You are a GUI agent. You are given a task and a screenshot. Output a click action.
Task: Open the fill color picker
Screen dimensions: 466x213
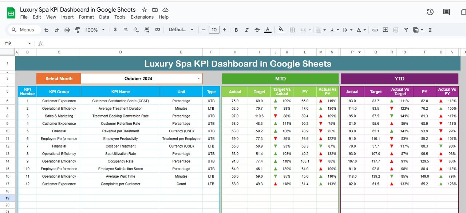tap(281, 30)
